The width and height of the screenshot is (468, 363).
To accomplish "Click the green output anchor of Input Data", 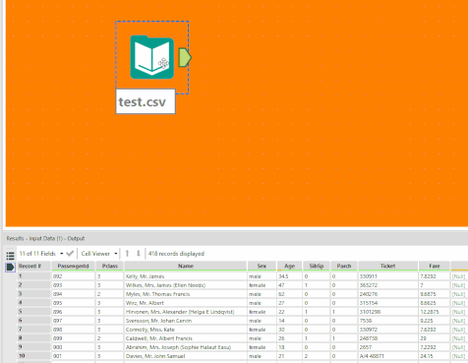I will (185, 57).
